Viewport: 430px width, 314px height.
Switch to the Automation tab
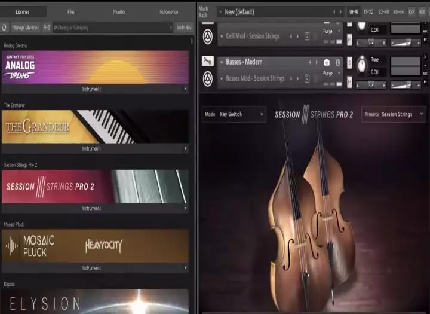[168, 12]
